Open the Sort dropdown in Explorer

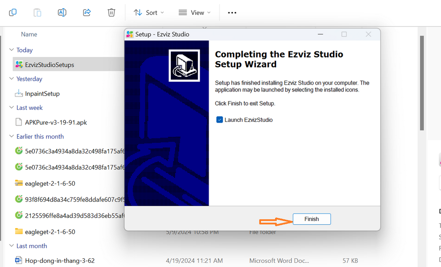149,13
